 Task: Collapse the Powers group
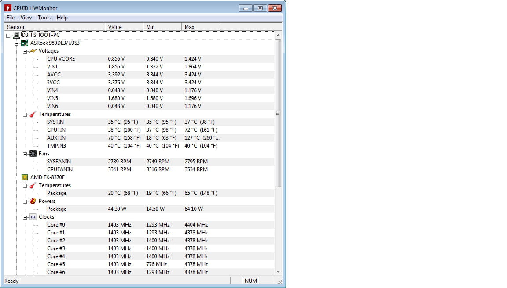click(x=25, y=202)
